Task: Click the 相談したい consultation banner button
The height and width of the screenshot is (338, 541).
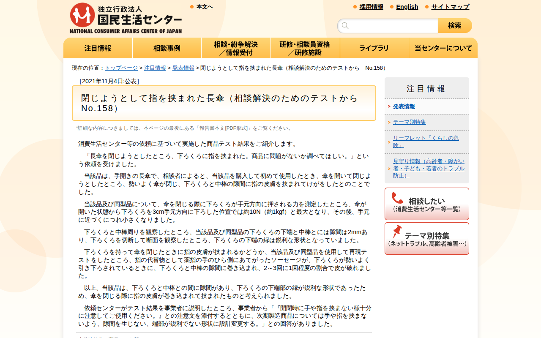Action: (x=427, y=204)
